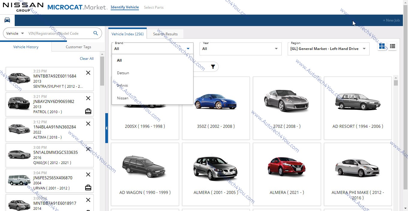Open the Region dropdown
Image resolution: width=408 pixels, height=211 pixels.
click(x=328, y=49)
